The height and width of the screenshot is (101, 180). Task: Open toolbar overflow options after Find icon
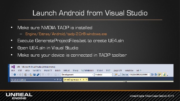tap(119, 75)
